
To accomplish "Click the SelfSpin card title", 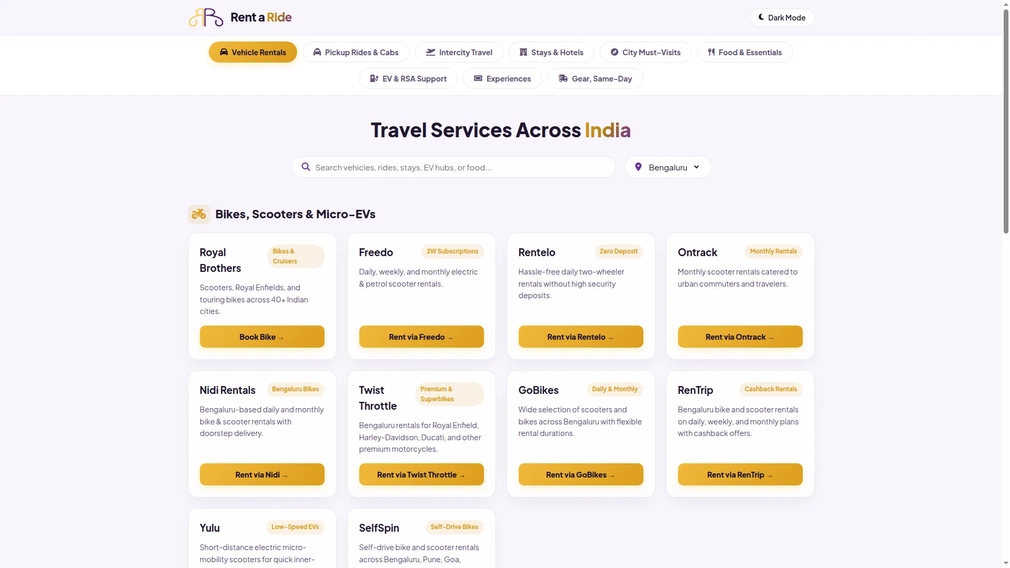I will coord(379,528).
